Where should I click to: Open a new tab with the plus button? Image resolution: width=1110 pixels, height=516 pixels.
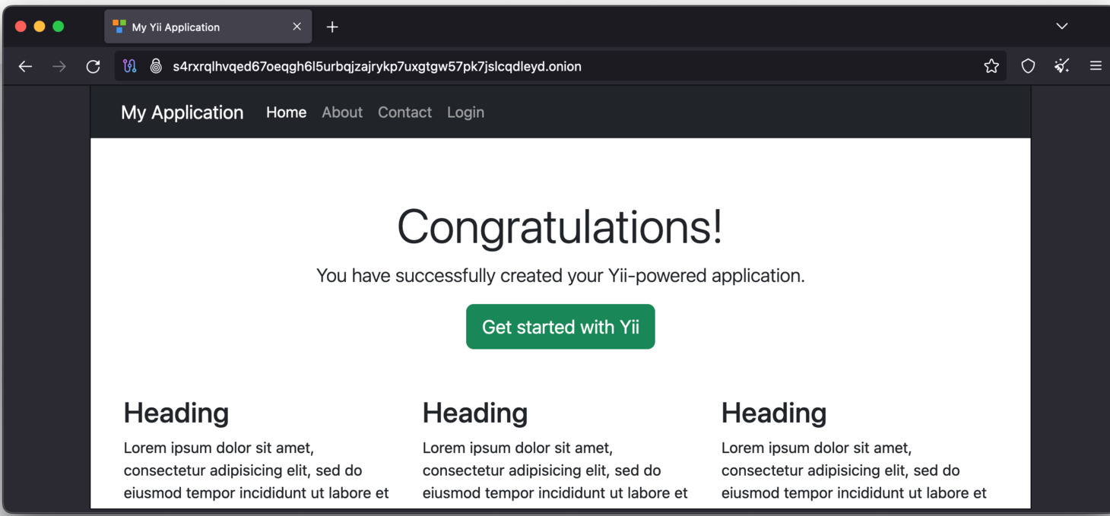(x=332, y=26)
